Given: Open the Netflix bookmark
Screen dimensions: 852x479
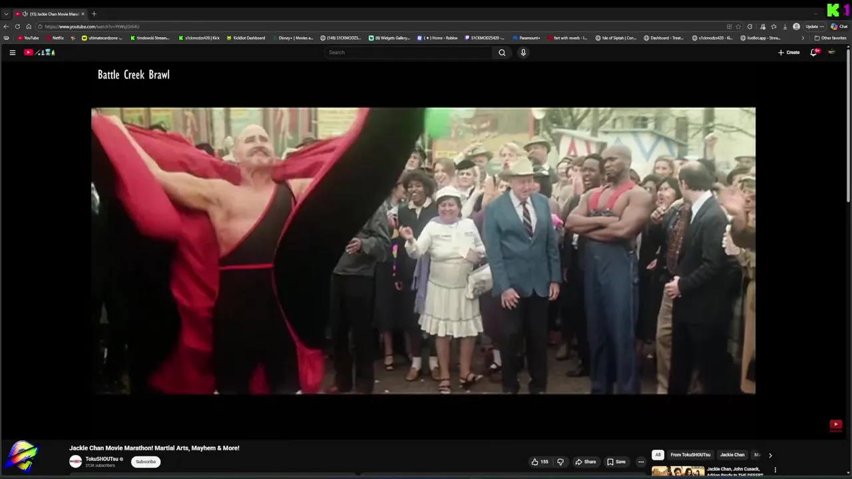Looking at the screenshot, I should coord(55,38).
